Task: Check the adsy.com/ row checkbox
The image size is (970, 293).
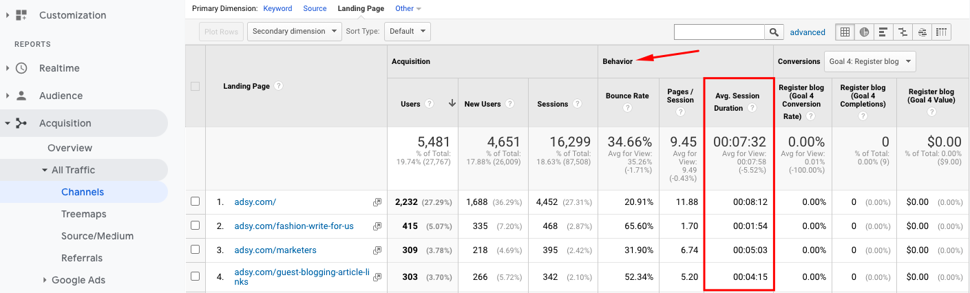Action: tap(195, 202)
